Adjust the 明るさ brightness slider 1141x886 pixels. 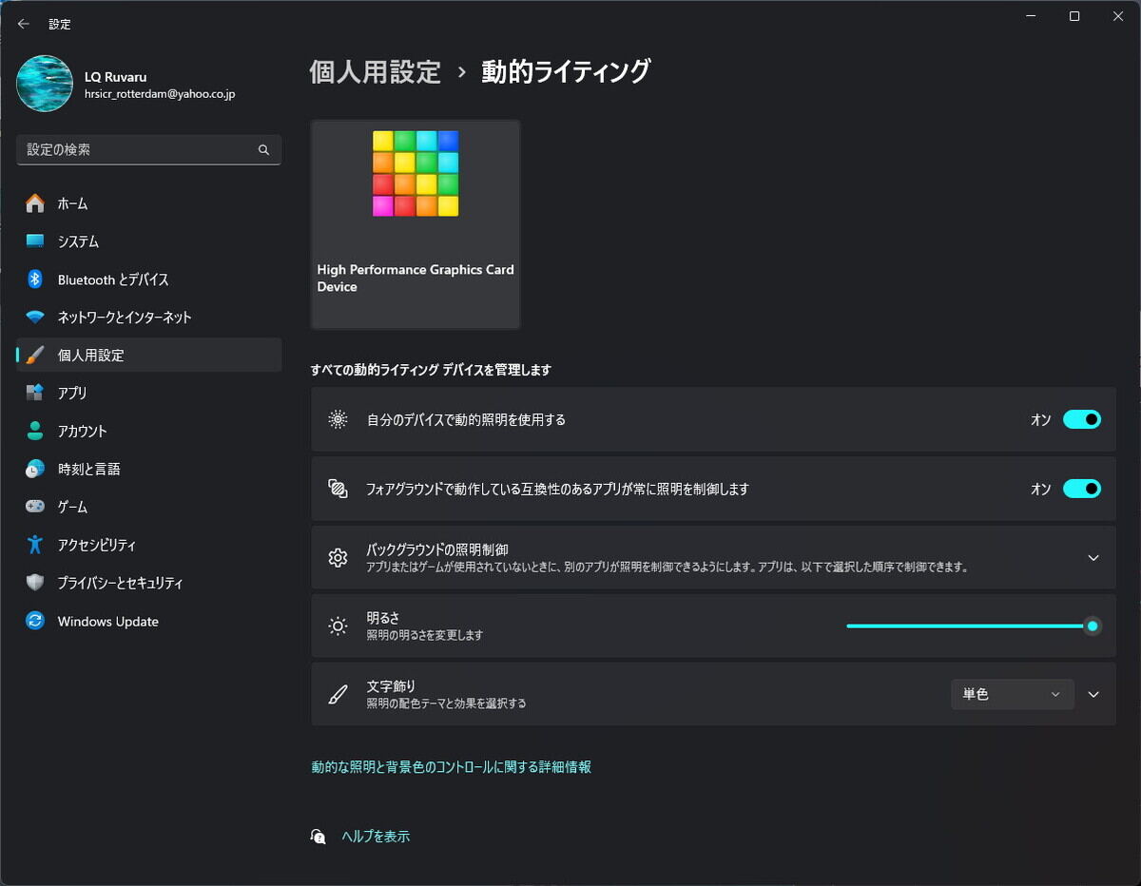click(x=970, y=626)
